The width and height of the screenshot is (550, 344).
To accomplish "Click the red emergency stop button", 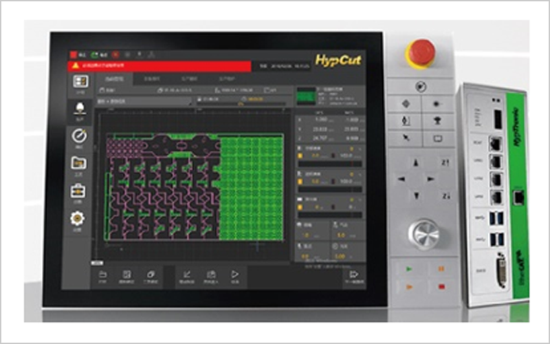I will [421, 54].
